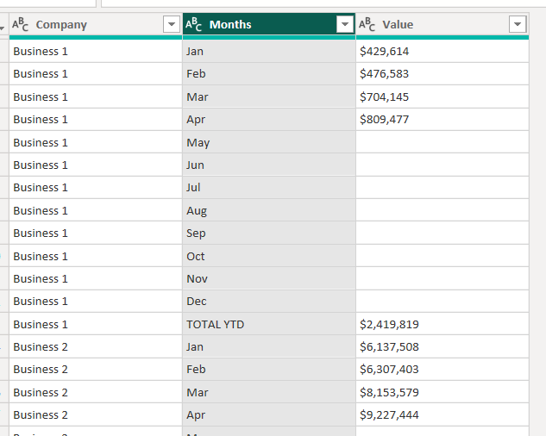Click the May cell for Business 1
The image size is (546, 436).
(x=269, y=142)
